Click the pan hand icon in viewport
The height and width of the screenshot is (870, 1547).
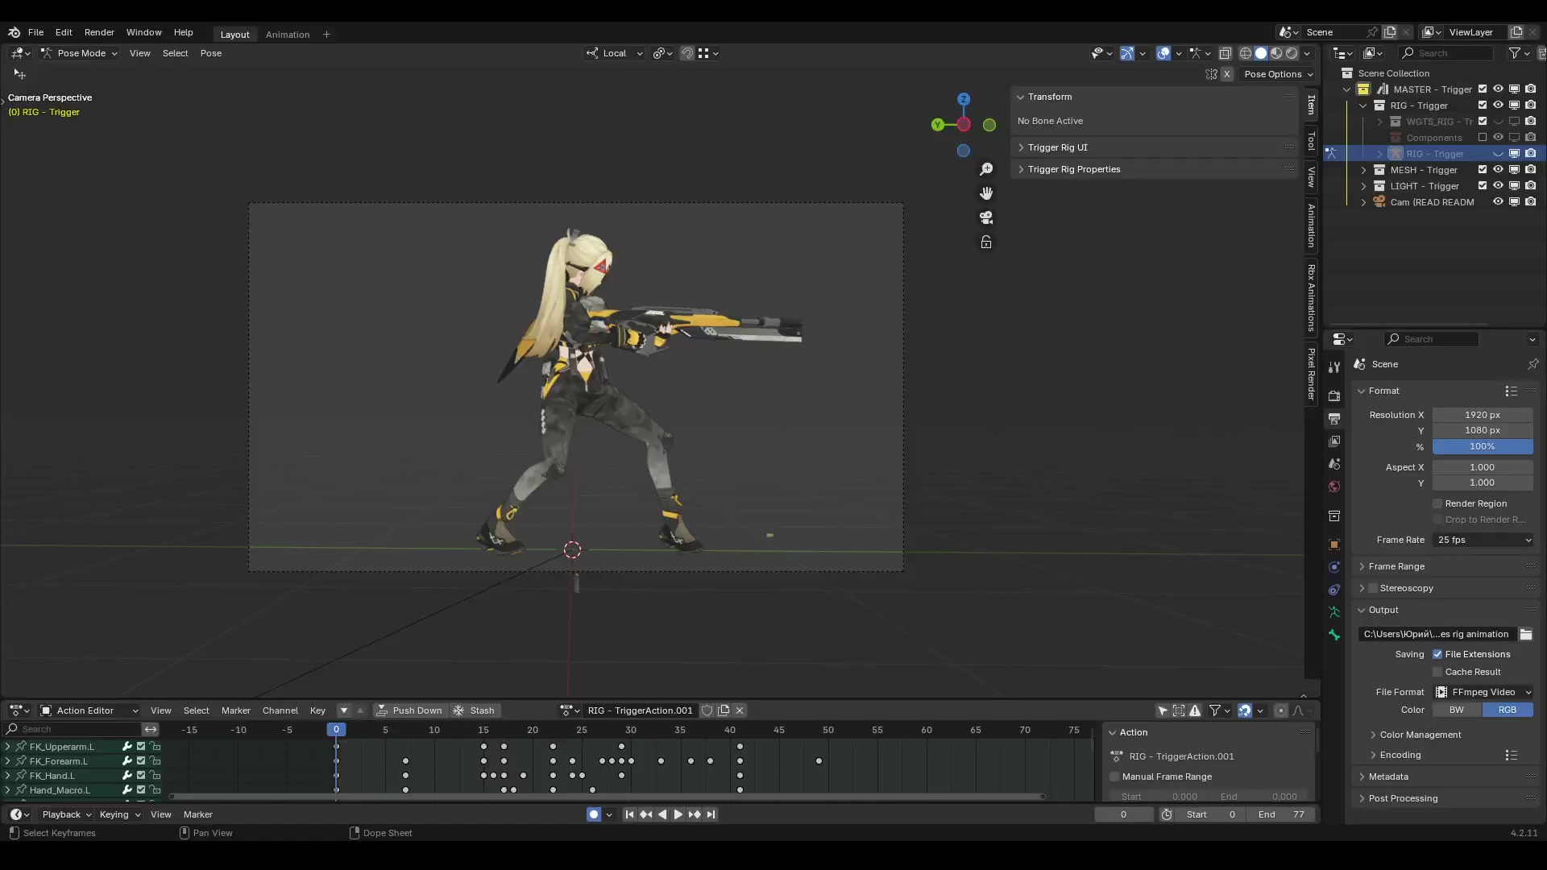click(x=986, y=193)
